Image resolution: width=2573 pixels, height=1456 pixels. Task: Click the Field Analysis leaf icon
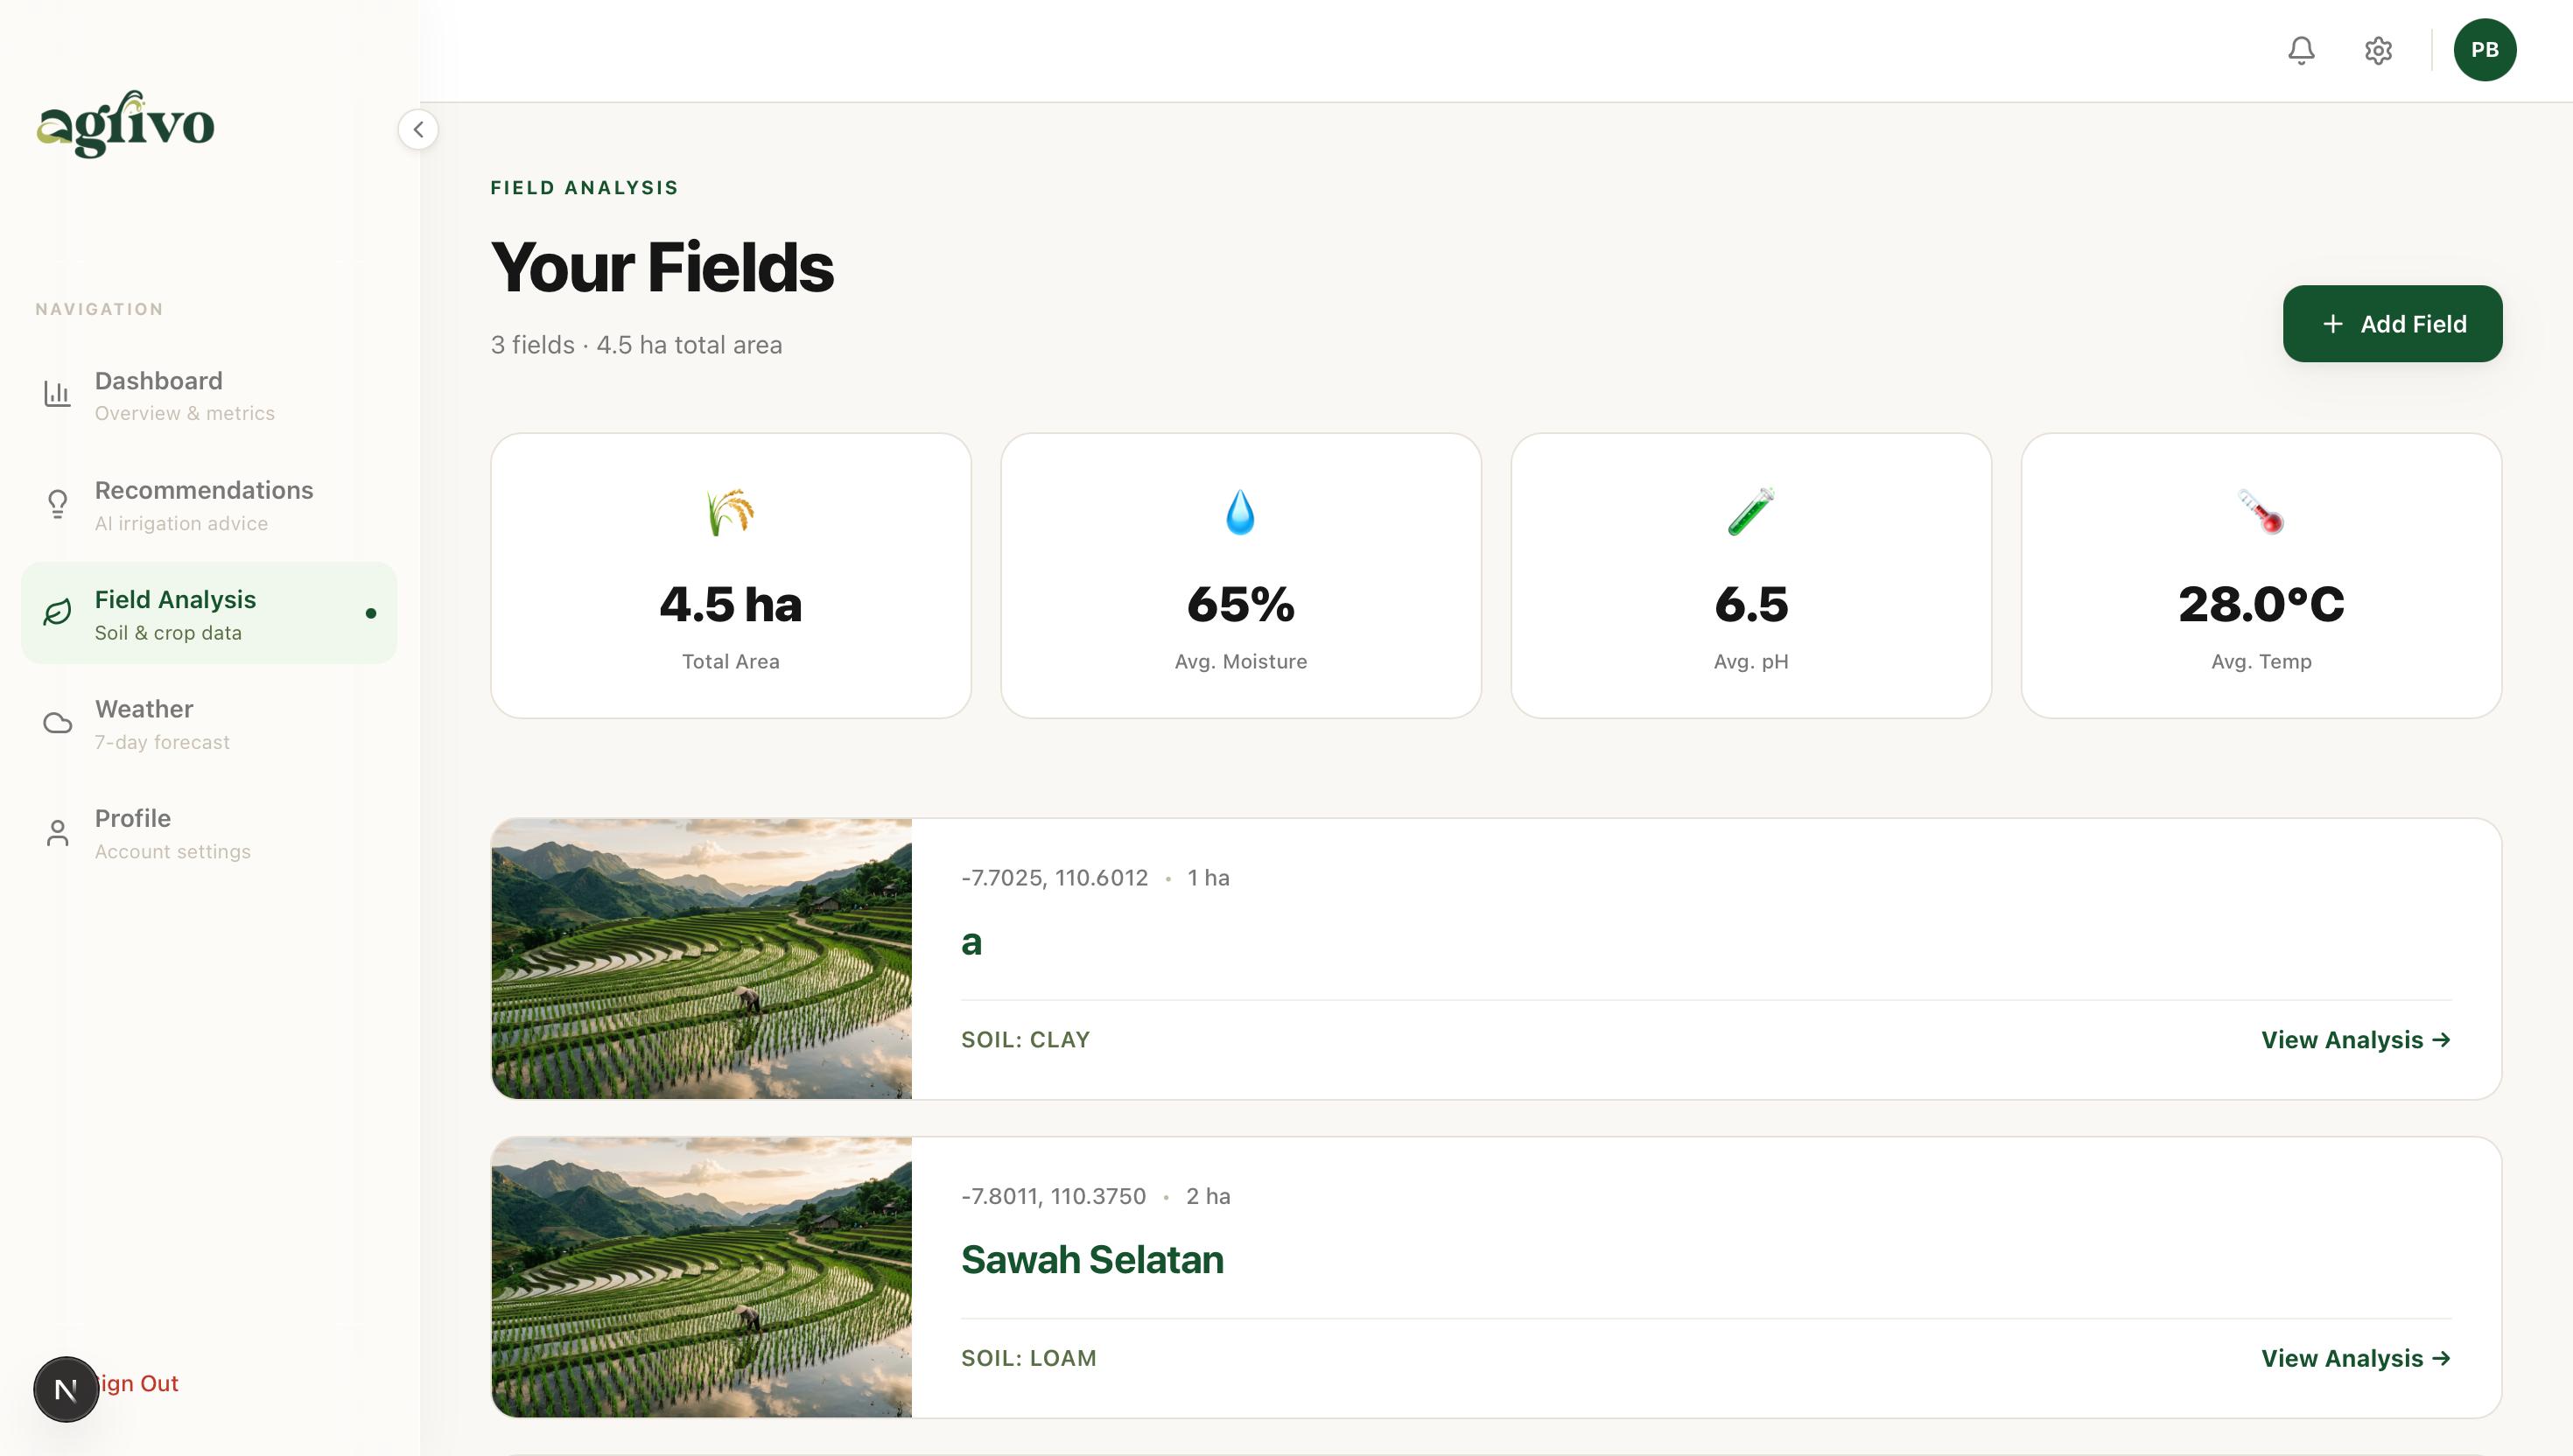point(57,613)
